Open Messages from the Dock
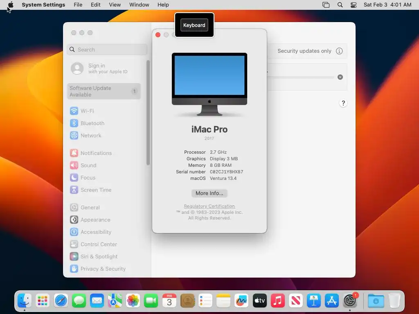This screenshot has height=314, width=419. [79, 301]
